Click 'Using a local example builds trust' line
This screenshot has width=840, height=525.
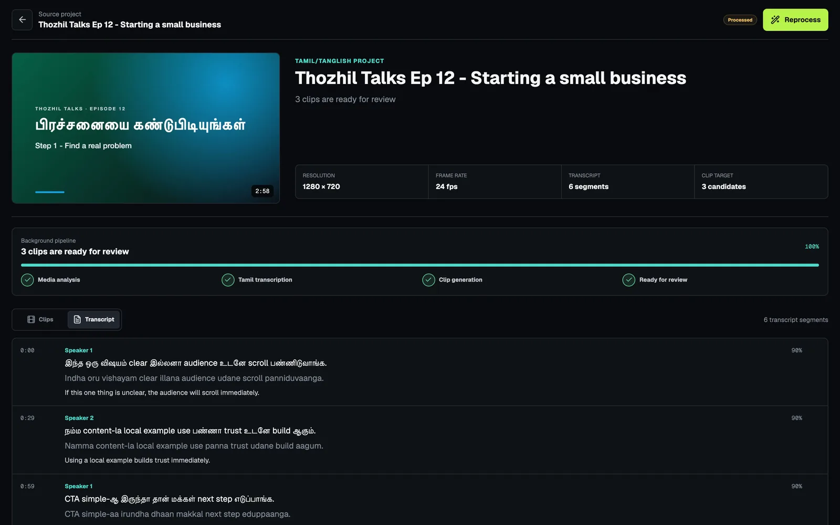click(137, 460)
